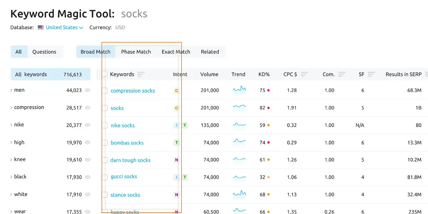Toggle the eye icon for nike group

pyautogui.click(x=87, y=125)
